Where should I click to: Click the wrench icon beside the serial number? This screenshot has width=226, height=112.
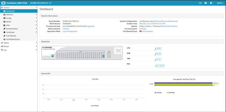pyautogui.click(x=50, y=3)
